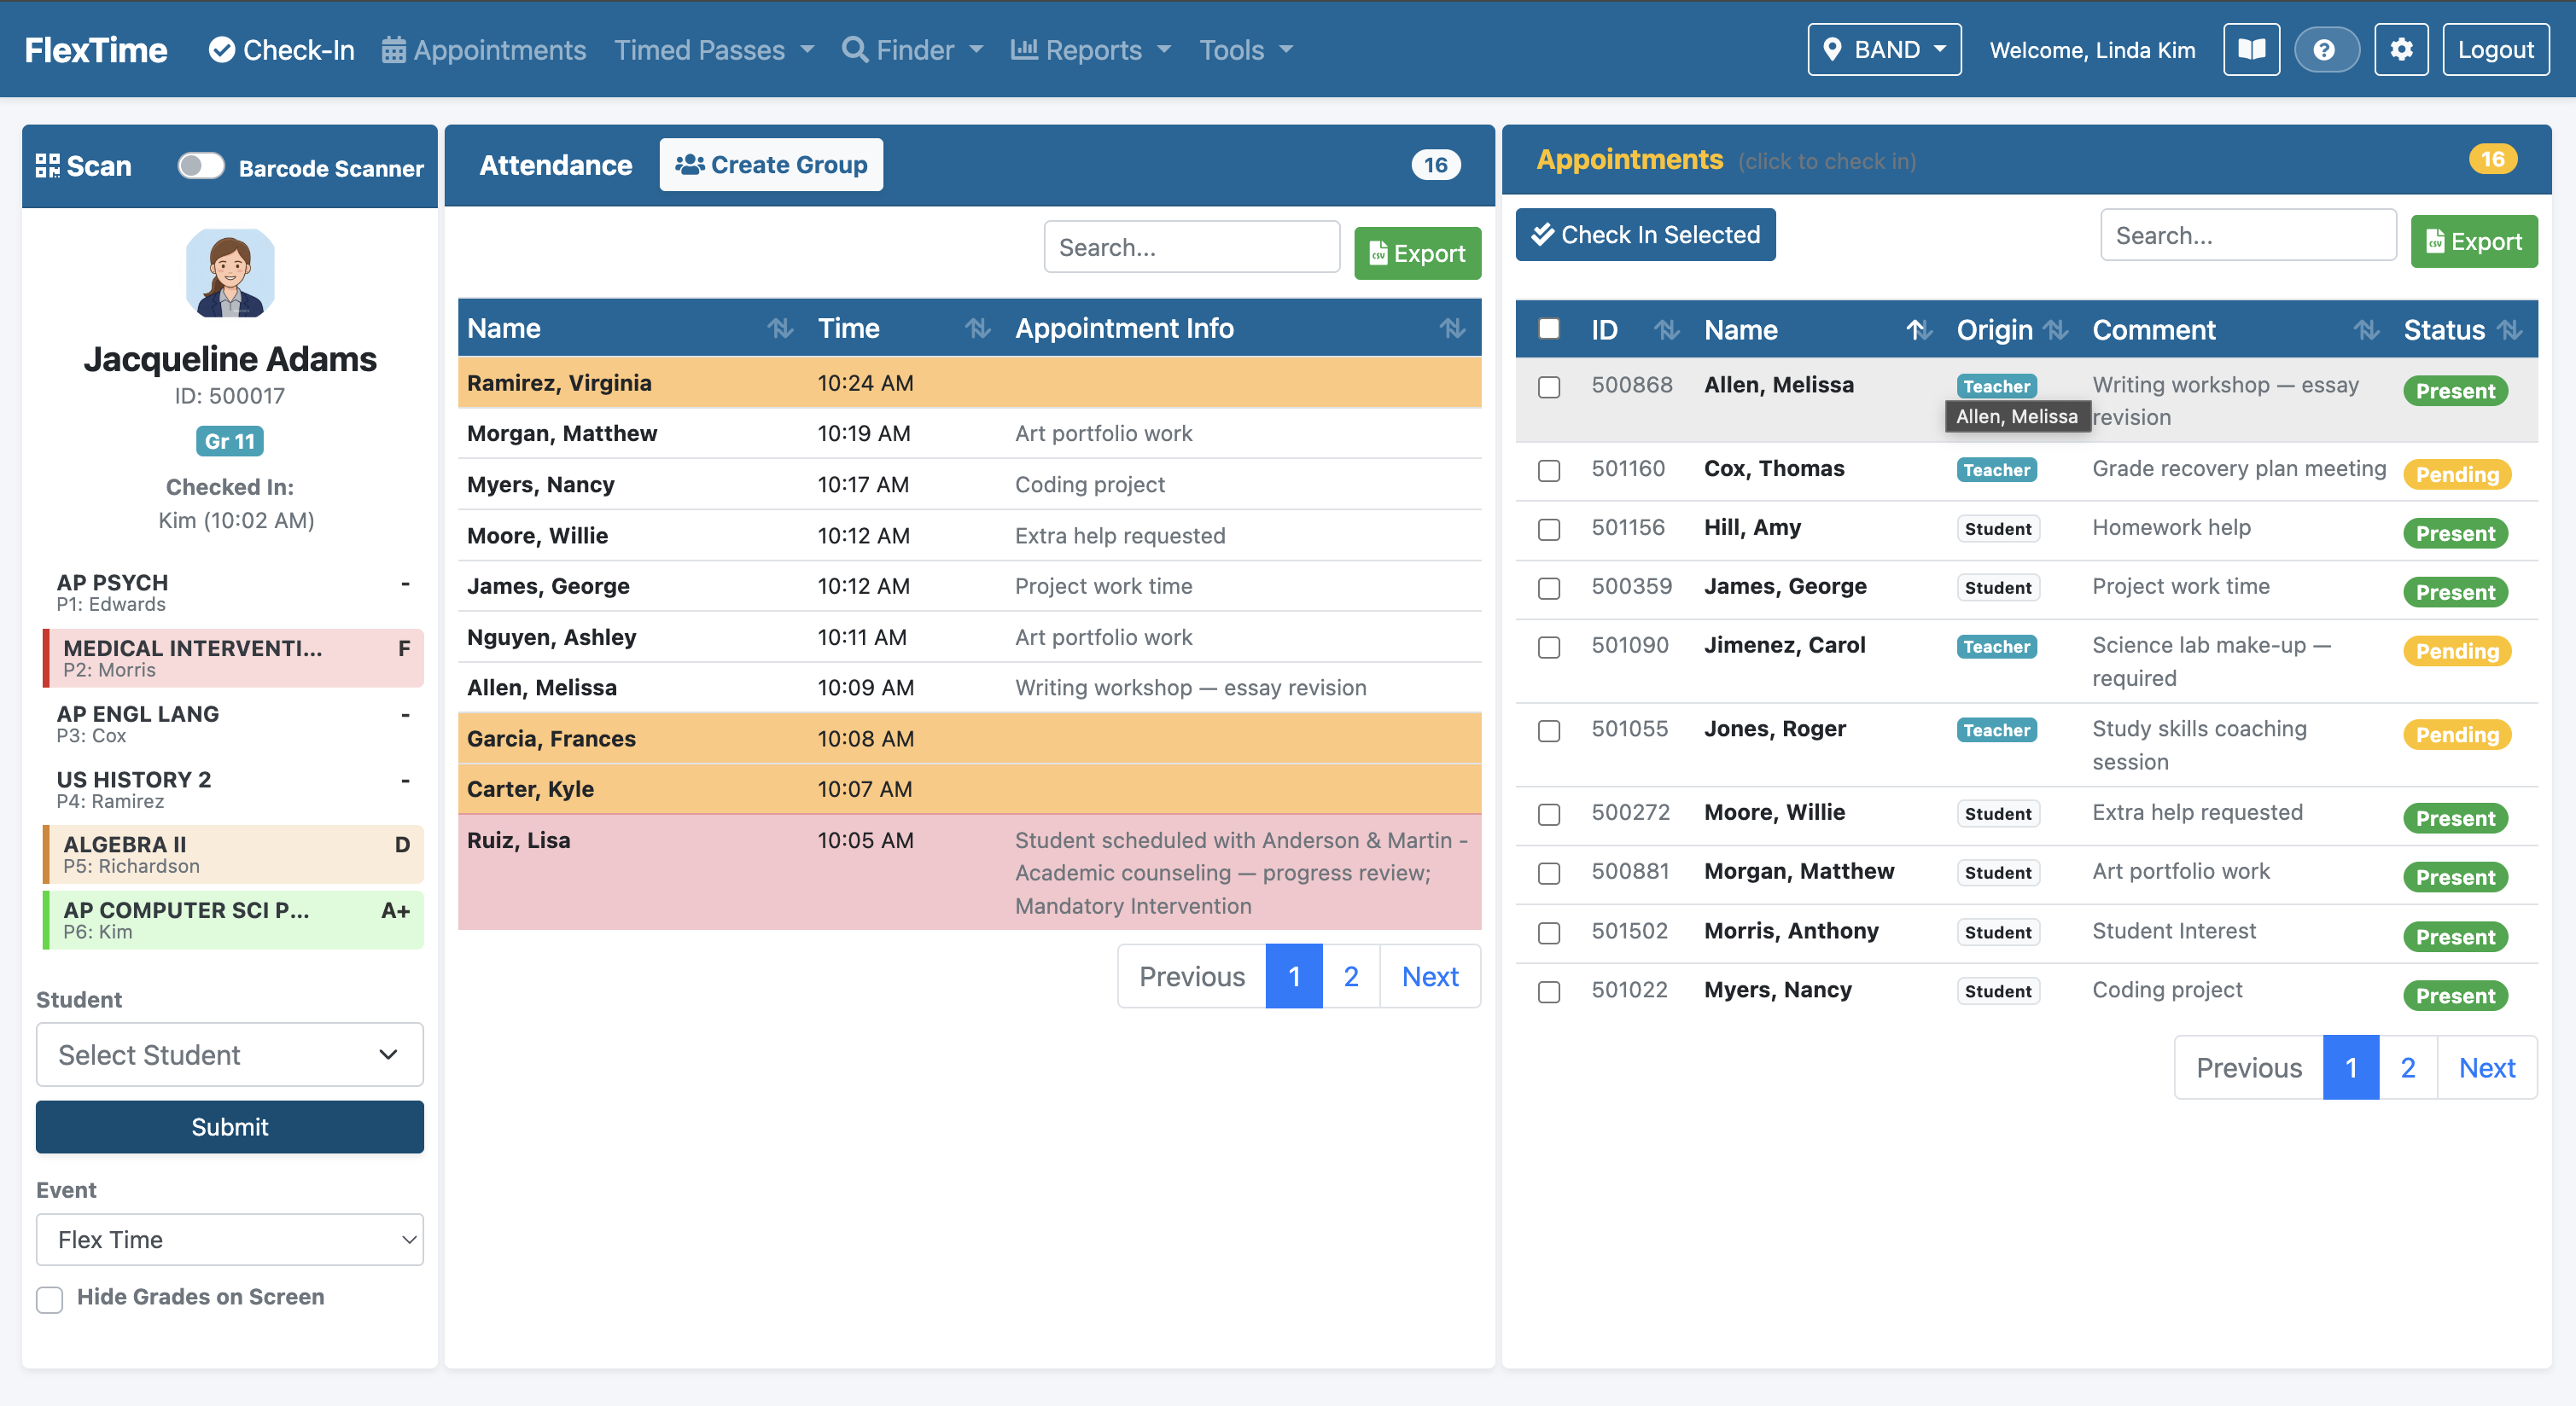Click the Finder magnifier icon

pyautogui.click(x=854, y=50)
